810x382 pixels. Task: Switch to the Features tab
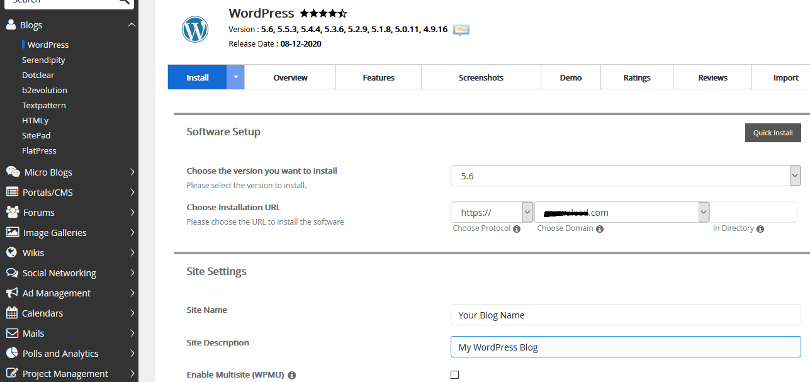click(379, 77)
